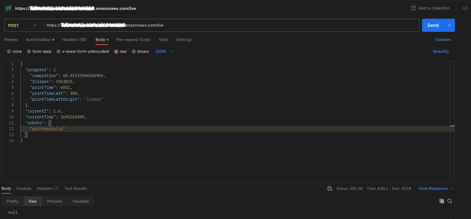Open the Send button dropdown arrow icon
The width and height of the screenshot is (471, 219).
click(x=449, y=25)
